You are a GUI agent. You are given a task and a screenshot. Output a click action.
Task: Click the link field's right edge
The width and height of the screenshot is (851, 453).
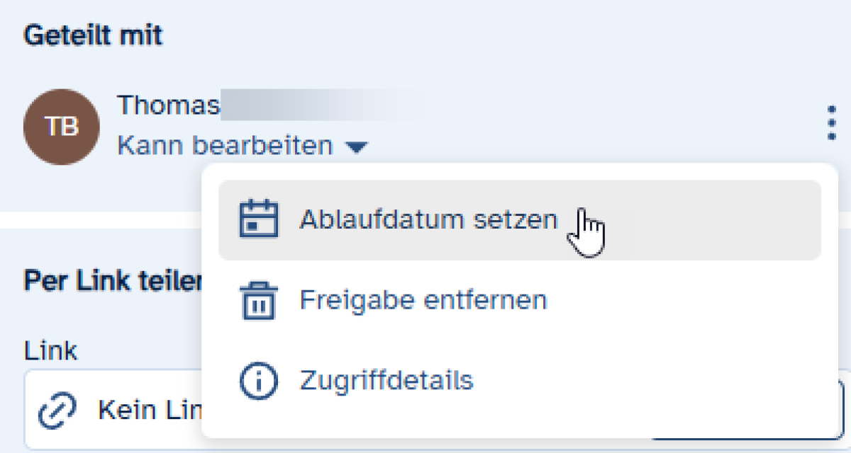click(x=843, y=411)
